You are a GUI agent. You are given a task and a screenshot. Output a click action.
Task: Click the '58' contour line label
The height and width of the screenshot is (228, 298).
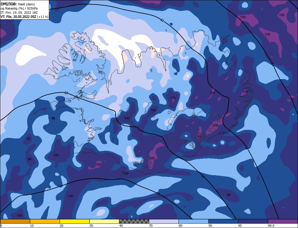pos(158,194)
